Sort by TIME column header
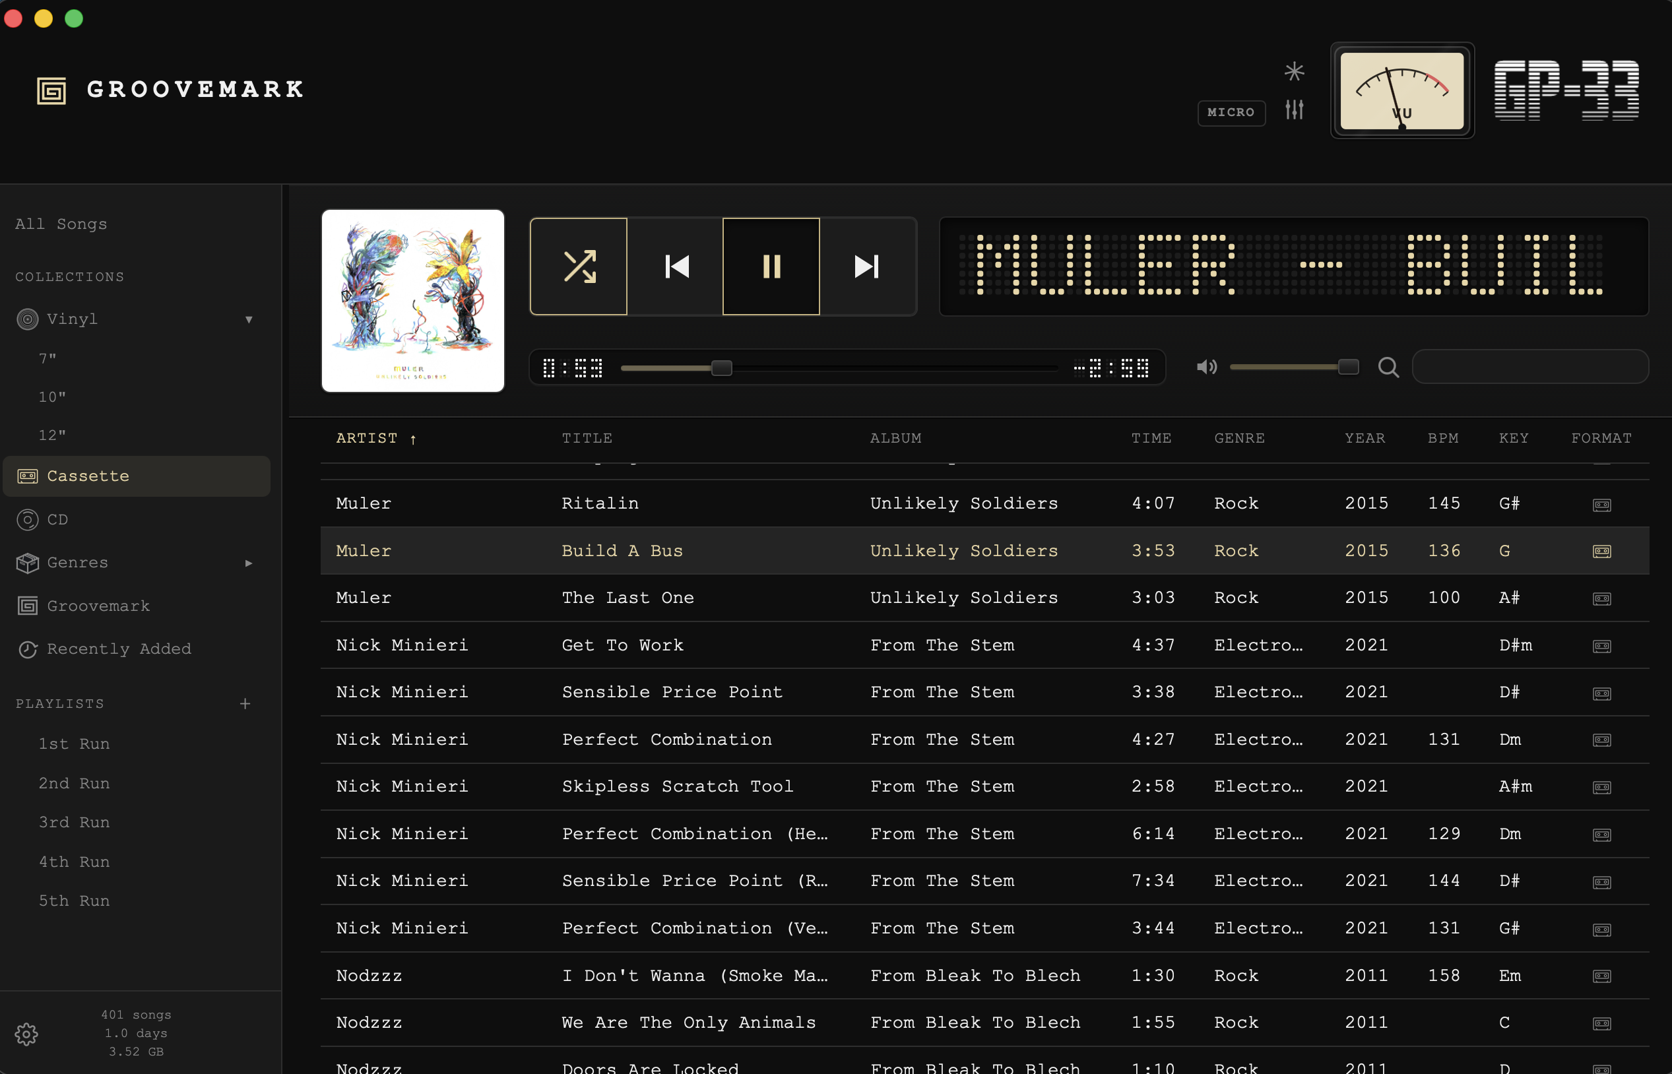This screenshot has width=1672, height=1074. tap(1151, 439)
